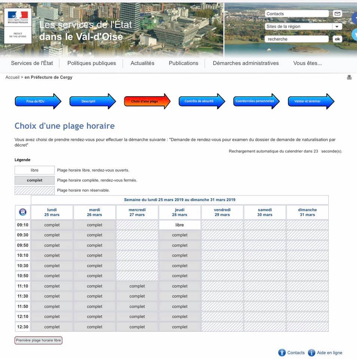Click the samedi 30 mars column header
This screenshot has height=359, width=357.
pos(265,212)
